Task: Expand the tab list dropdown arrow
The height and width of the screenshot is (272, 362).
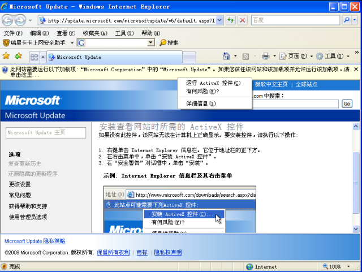Action: coord(43,57)
